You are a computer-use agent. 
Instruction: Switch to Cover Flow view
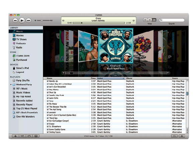(x=154, y=20)
